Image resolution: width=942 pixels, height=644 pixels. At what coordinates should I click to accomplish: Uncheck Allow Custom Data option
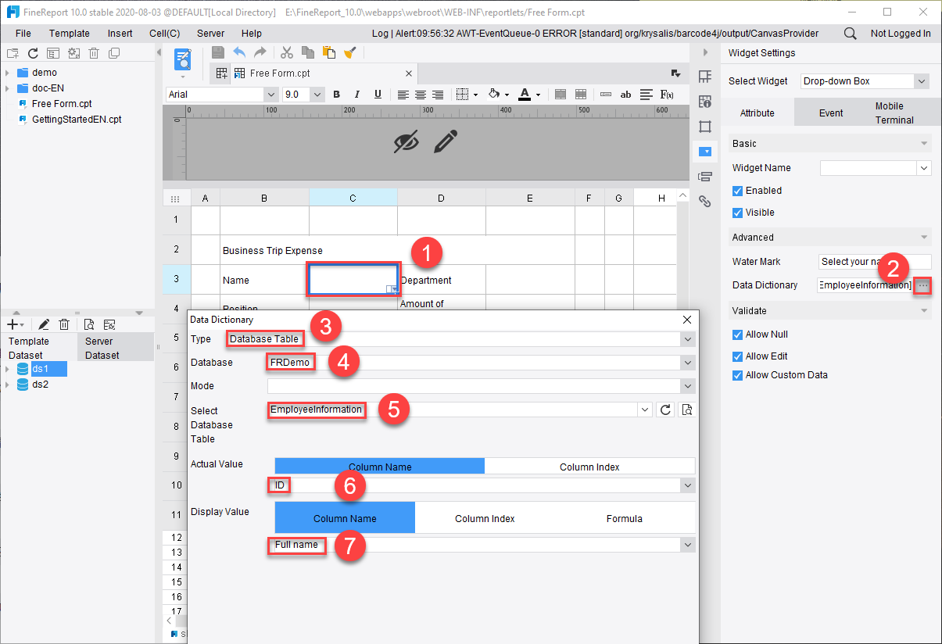click(x=737, y=375)
